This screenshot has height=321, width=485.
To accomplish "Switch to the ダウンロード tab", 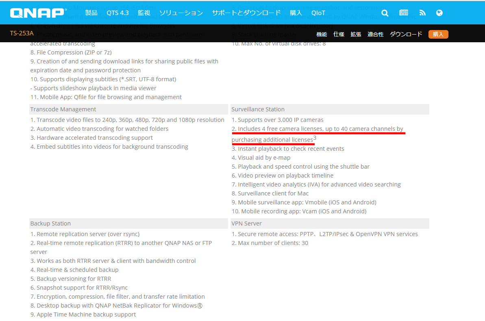I will pyautogui.click(x=406, y=34).
